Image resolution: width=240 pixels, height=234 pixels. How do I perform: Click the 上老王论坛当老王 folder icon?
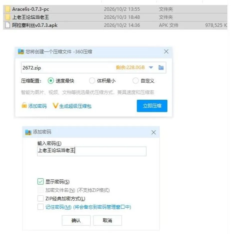click(7, 17)
